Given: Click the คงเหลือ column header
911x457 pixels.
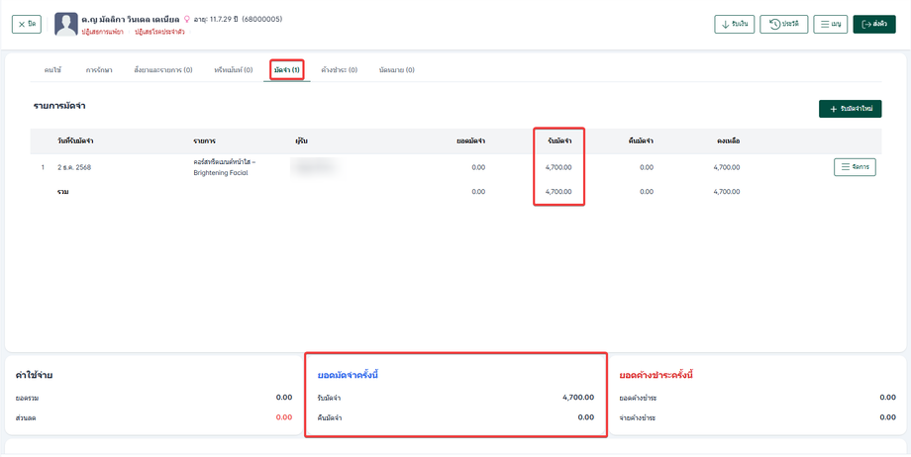Looking at the screenshot, I should tap(728, 141).
